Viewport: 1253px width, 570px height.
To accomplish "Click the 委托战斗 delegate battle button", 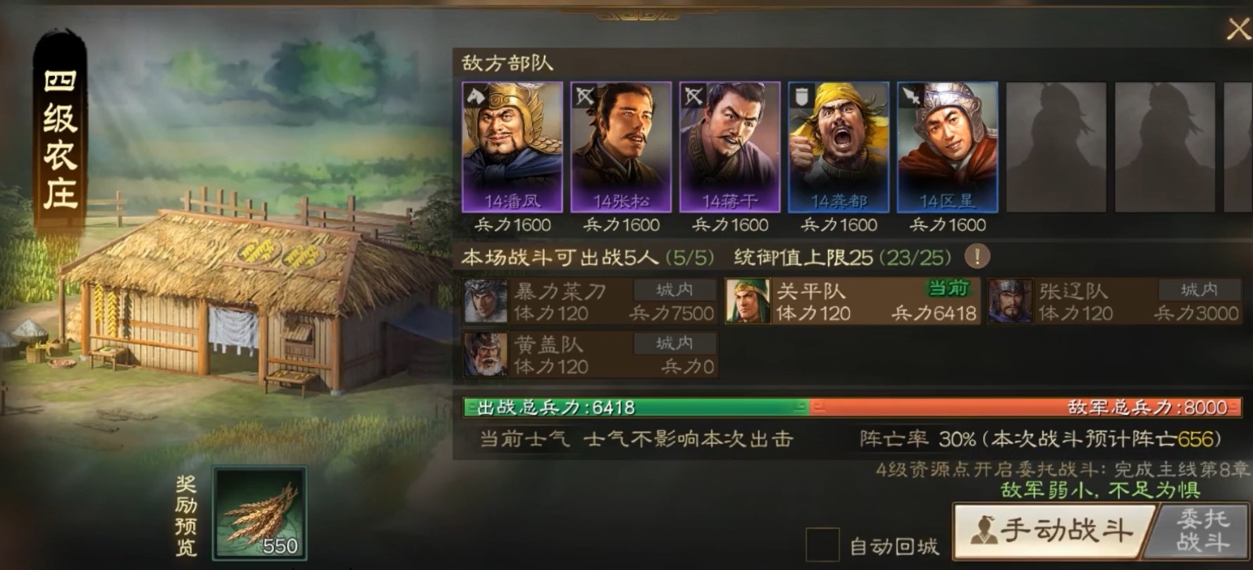I will pos(1201,531).
